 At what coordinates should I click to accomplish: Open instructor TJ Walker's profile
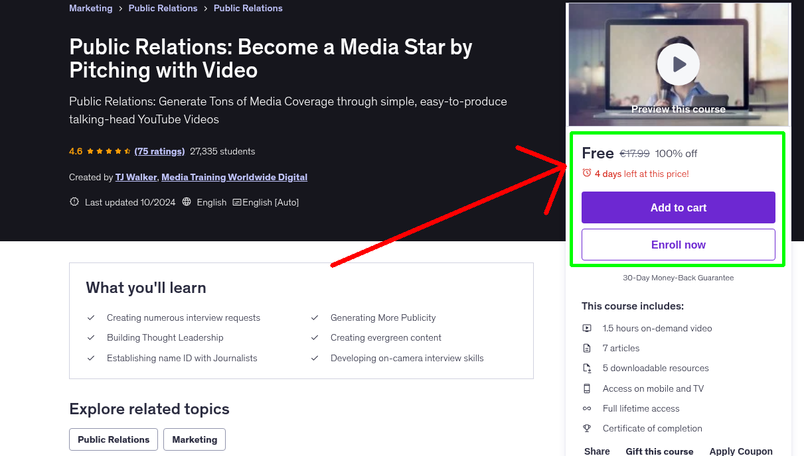(x=135, y=177)
